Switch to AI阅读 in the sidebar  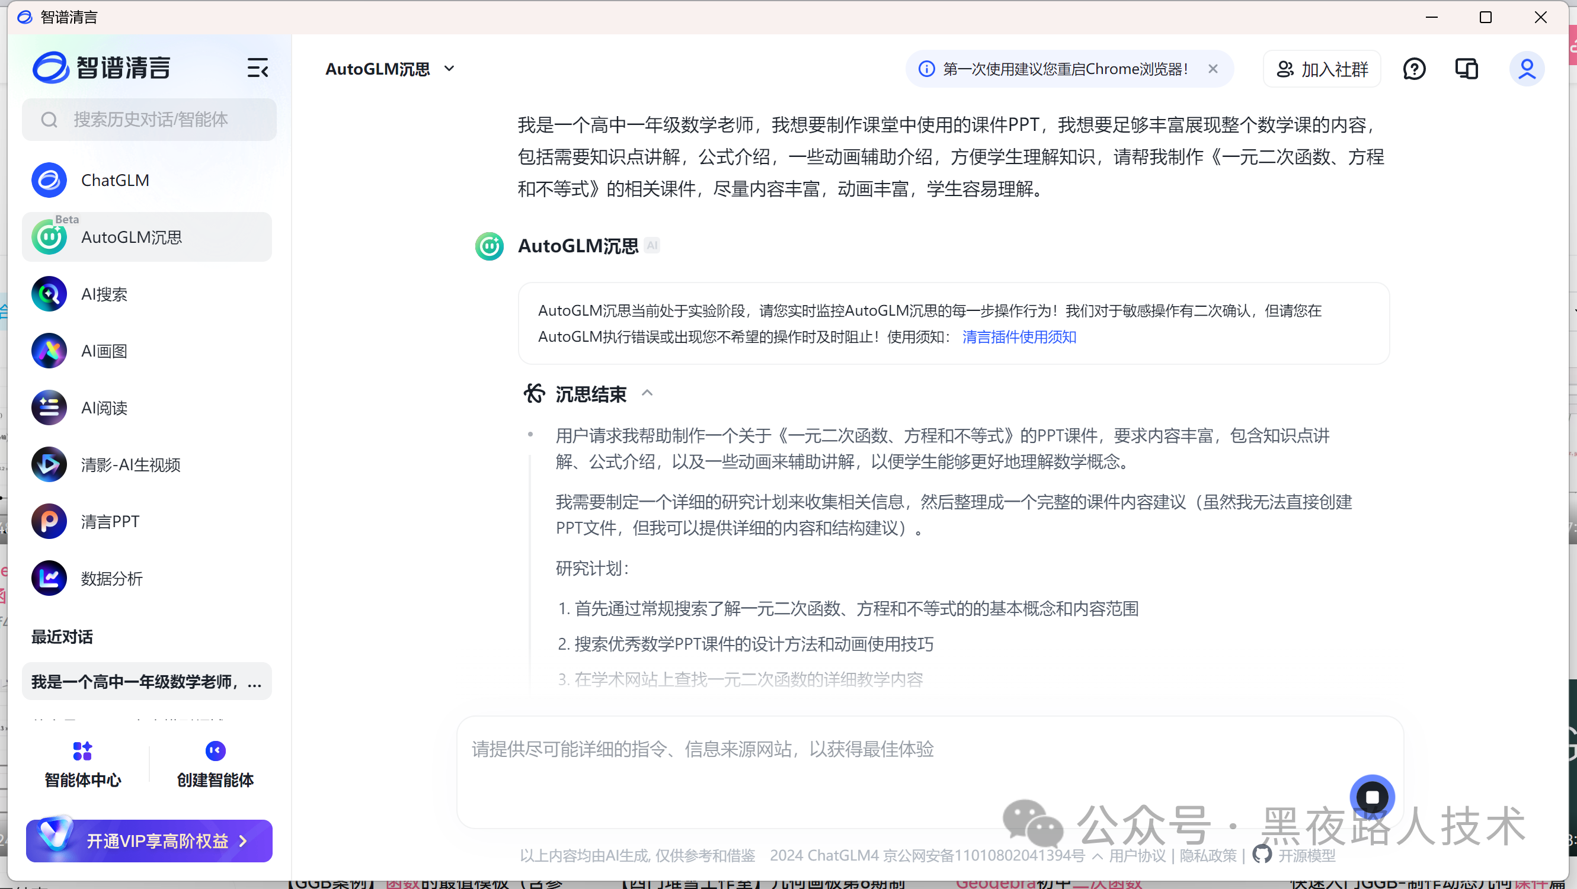(x=104, y=408)
